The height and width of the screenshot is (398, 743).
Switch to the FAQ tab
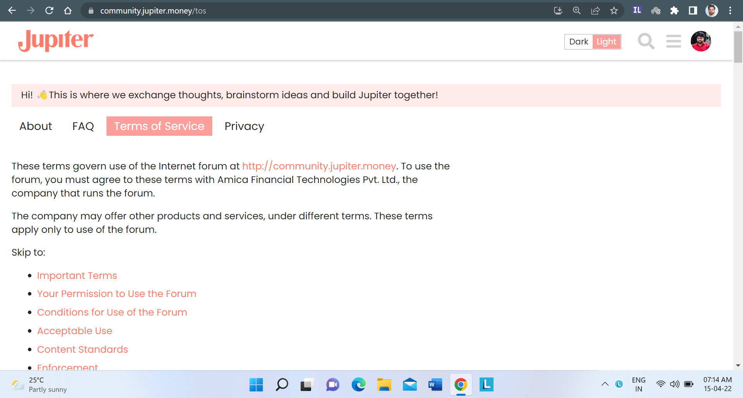pos(83,126)
